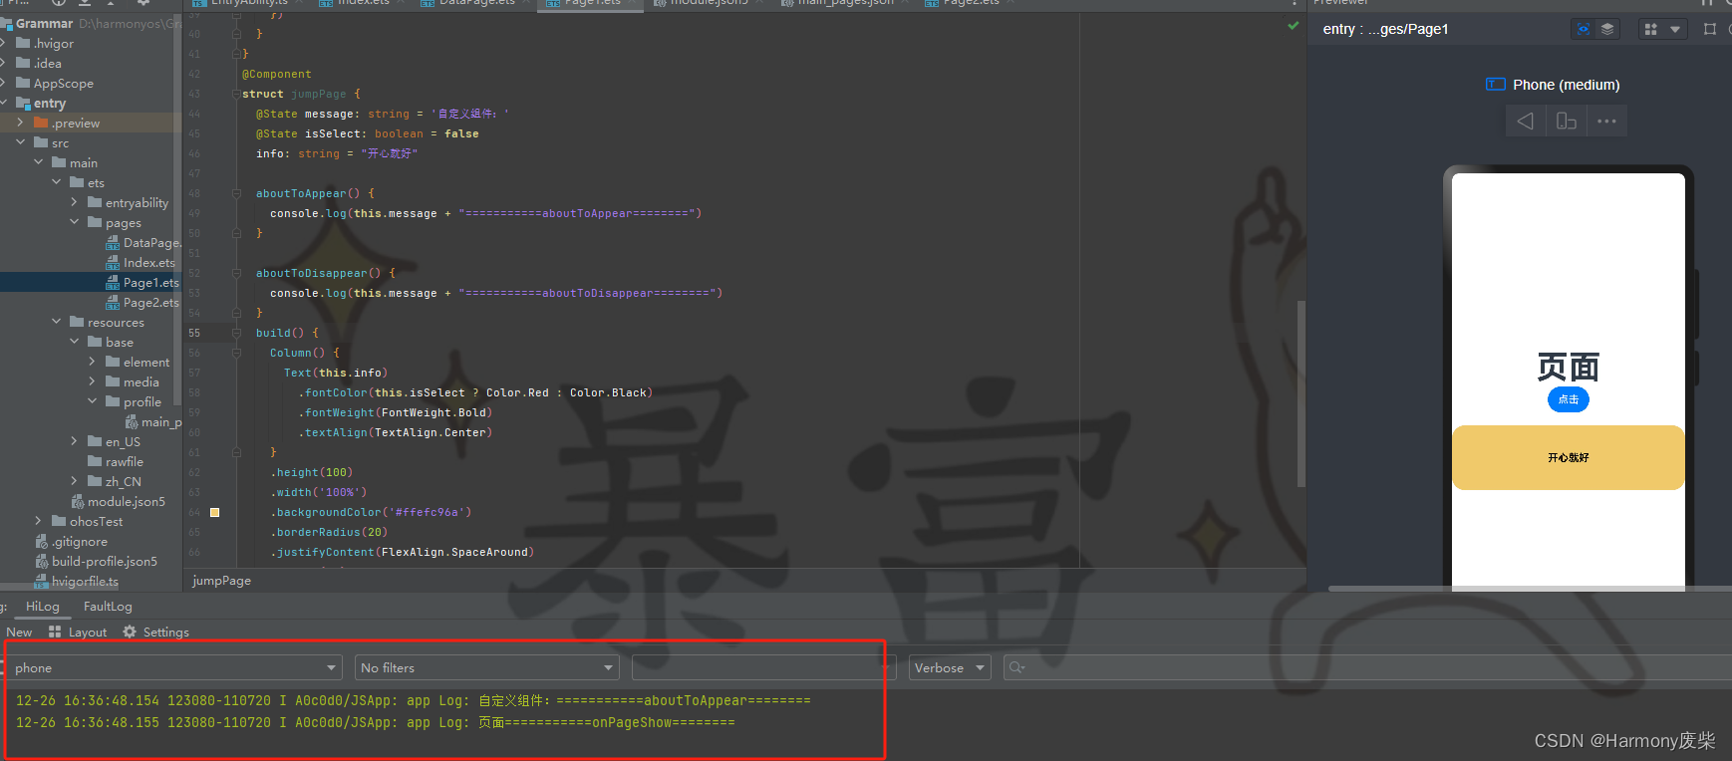Select the entry module folder
Screen dimensions: 1732x761
point(41,104)
